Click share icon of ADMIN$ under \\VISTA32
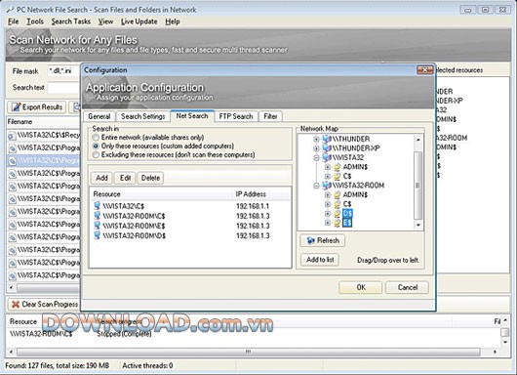 337,167
